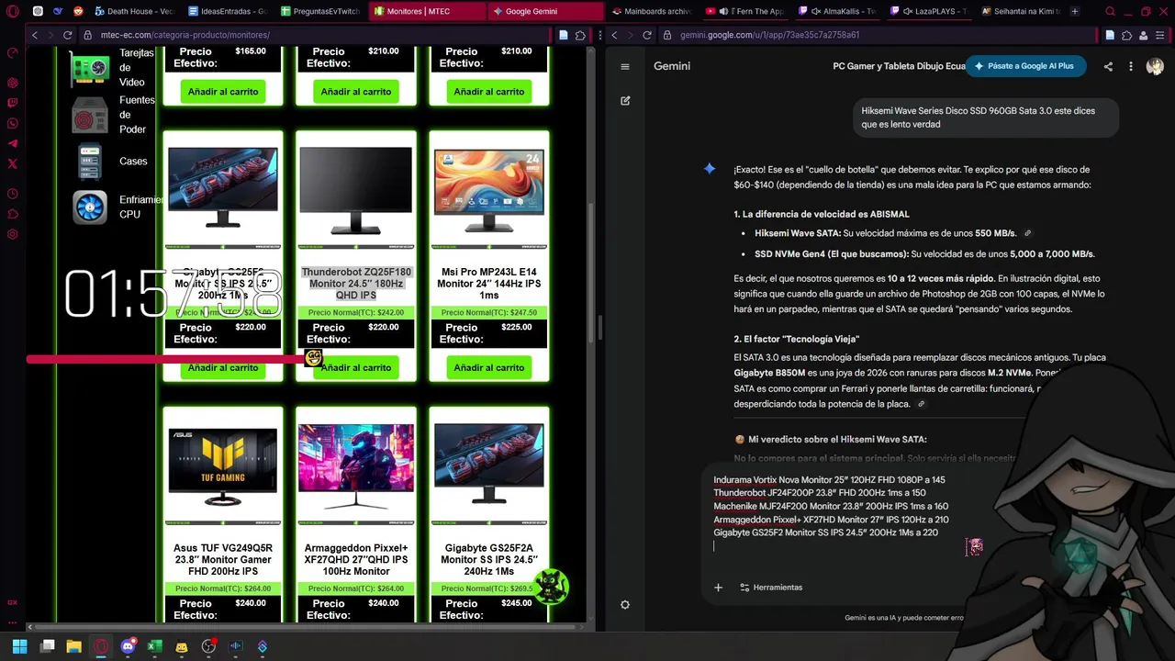Add Msi Pro MP243L E14 monitor to cart

tap(489, 367)
